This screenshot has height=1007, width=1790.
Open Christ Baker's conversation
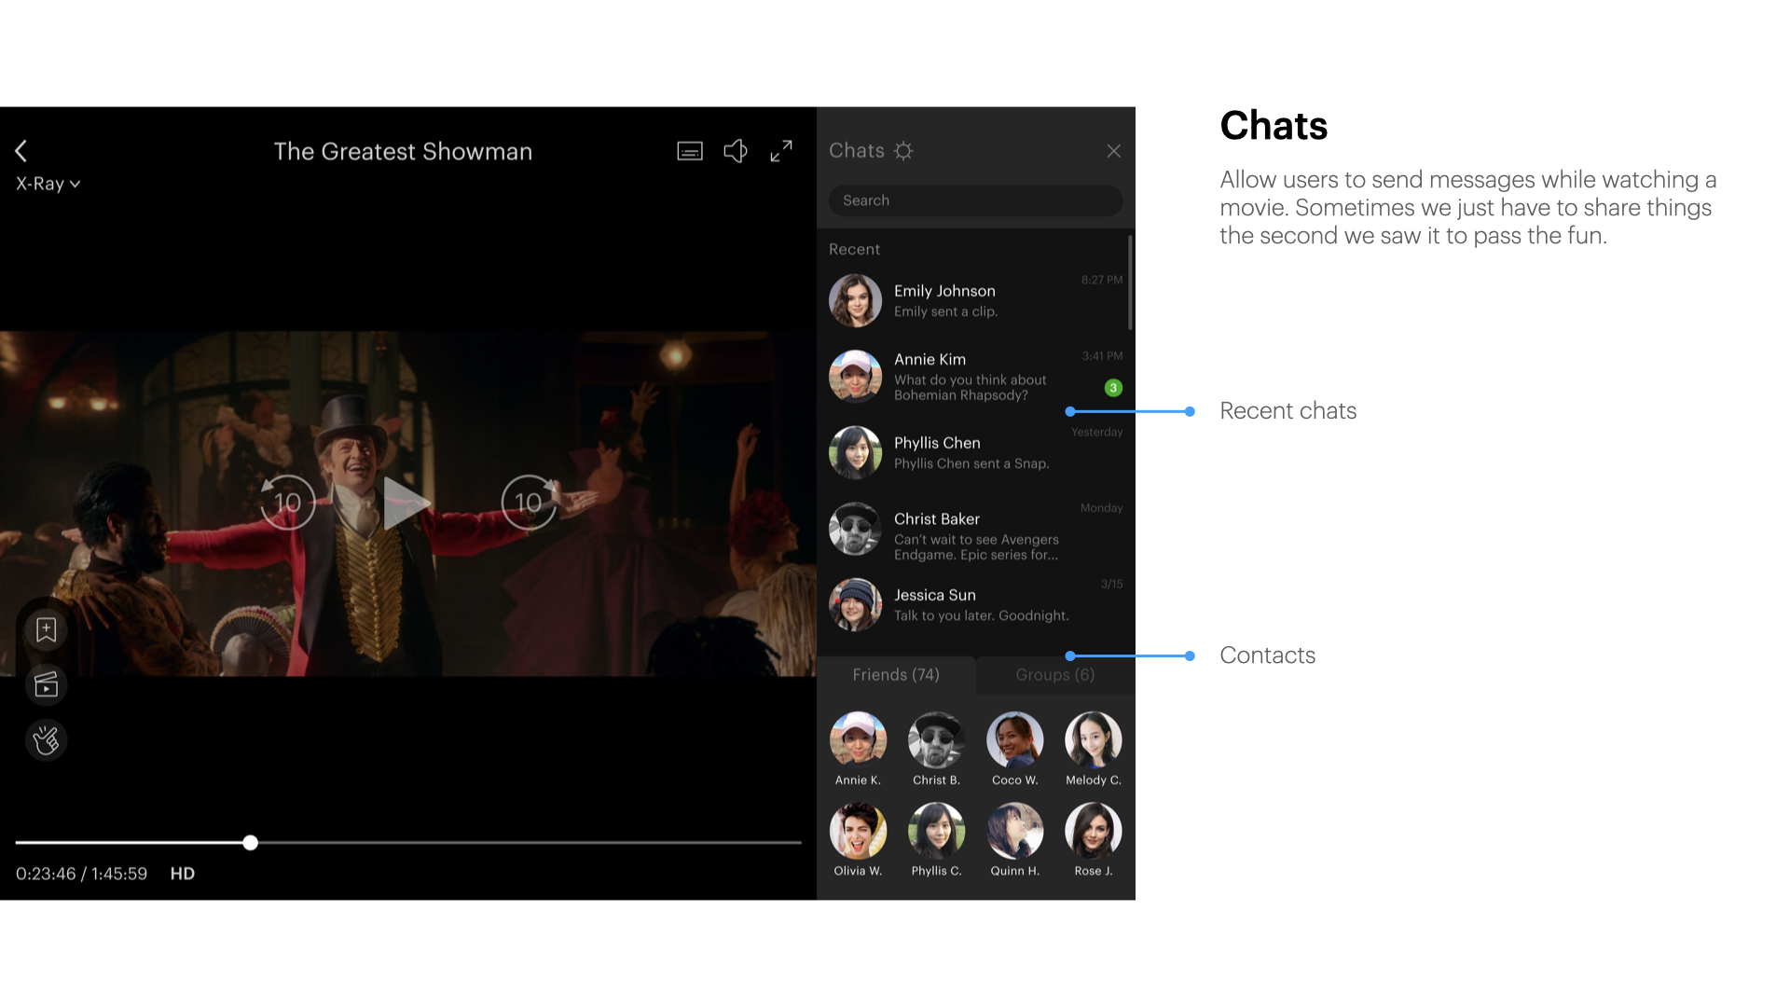(975, 529)
